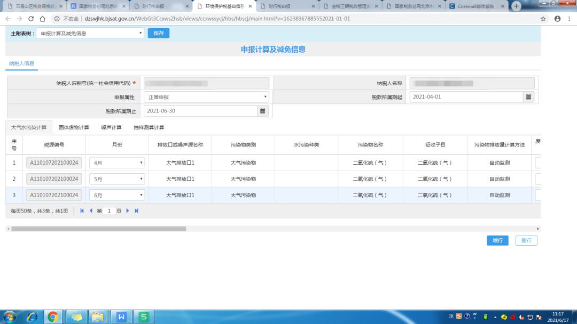Viewport: 577px width, 324px height.
Task: Go to next page of table
Action: [x=128, y=211]
